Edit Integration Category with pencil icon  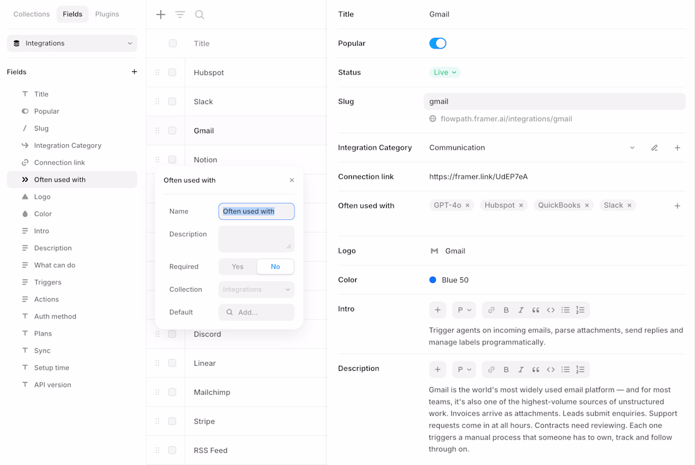pyautogui.click(x=654, y=148)
